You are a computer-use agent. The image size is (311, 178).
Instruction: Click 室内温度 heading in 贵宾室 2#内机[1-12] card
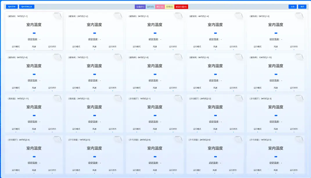click(x=94, y=107)
